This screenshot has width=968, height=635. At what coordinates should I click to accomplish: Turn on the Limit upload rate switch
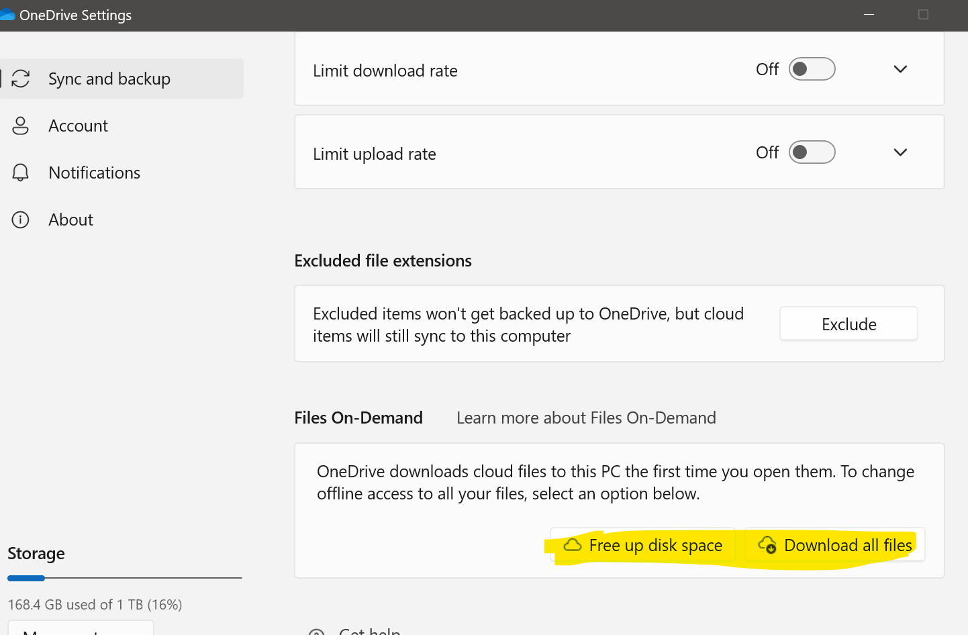point(812,152)
